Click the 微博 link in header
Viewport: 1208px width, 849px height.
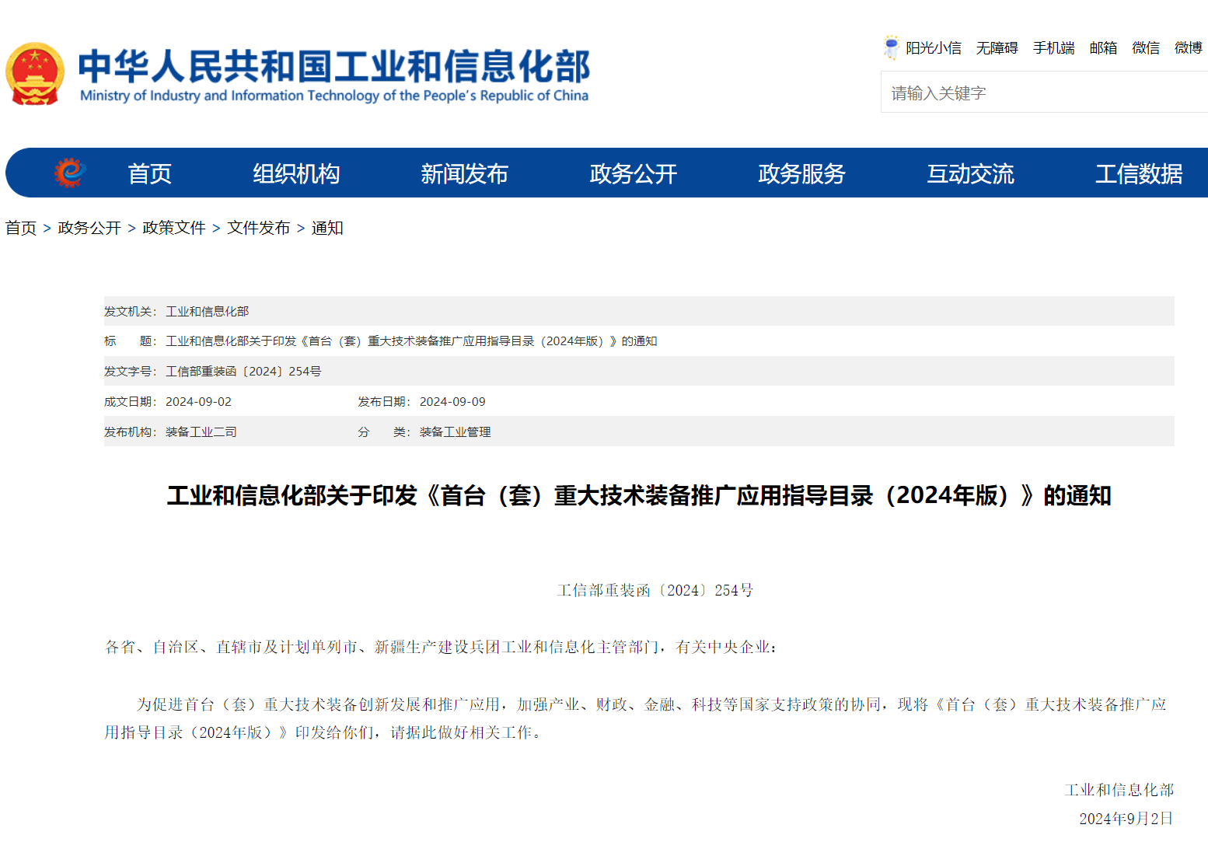click(1188, 48)
